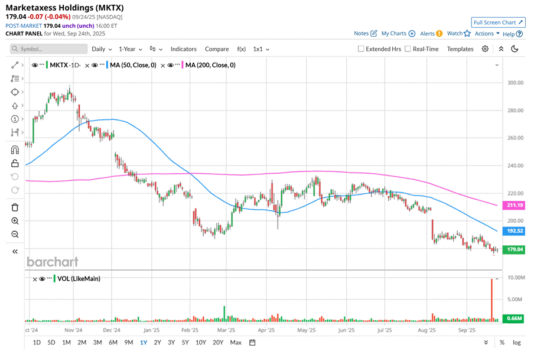Enable the Extended Hrs checkbox
Image resolution: width=534 pixels, height=351 pixels.
pos(361,48)
